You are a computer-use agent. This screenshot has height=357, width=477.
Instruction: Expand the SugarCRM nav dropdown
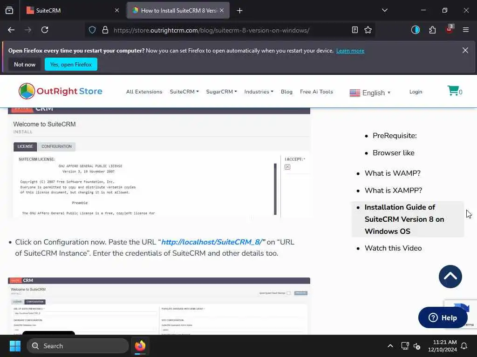pos(221,92)
